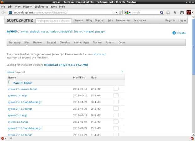The image size is (195, 141).
Task: Click the NoScript S icon in status bar
Action: (192, 138)
